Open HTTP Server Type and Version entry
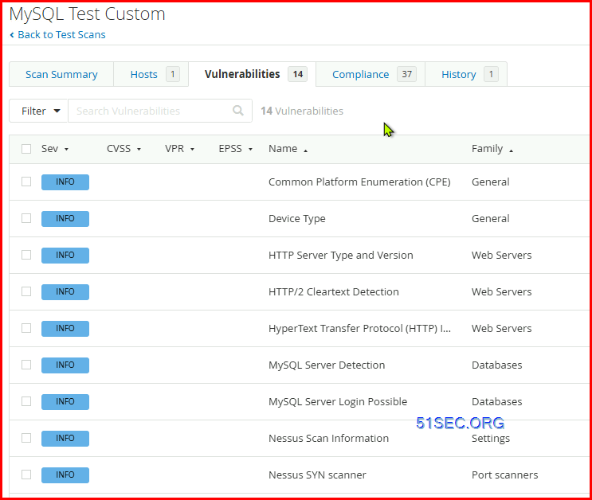This screenshot has height=500, width=592. pyautogui.click(x=340, y=255)
